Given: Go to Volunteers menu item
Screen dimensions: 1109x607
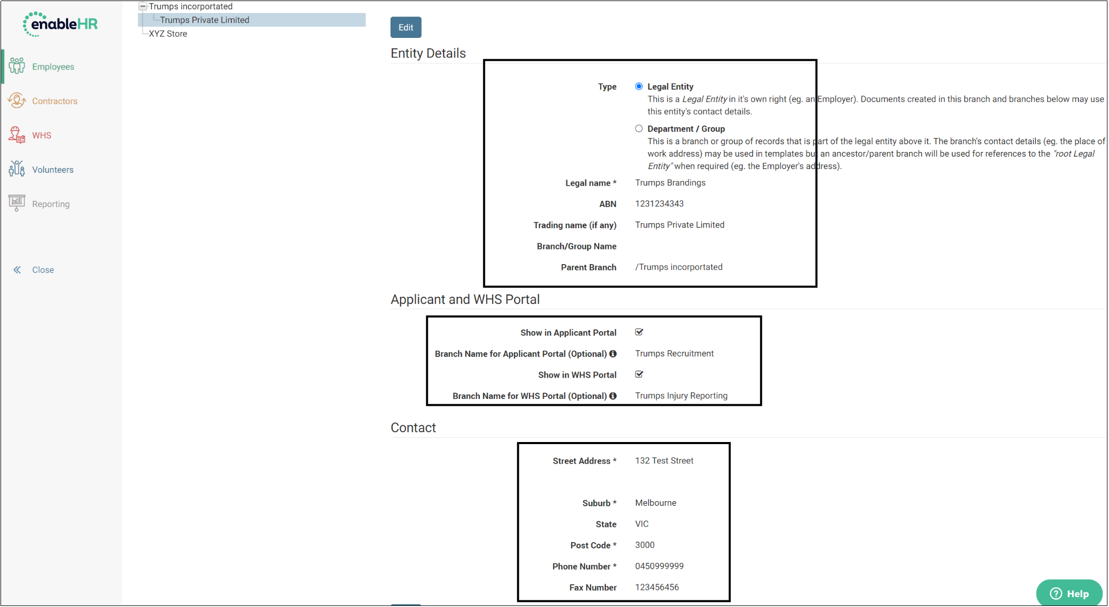Looking at the screenshot, I should [52, 170].
